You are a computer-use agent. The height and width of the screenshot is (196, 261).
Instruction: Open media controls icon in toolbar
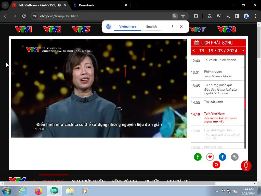(x=218, y=16)
